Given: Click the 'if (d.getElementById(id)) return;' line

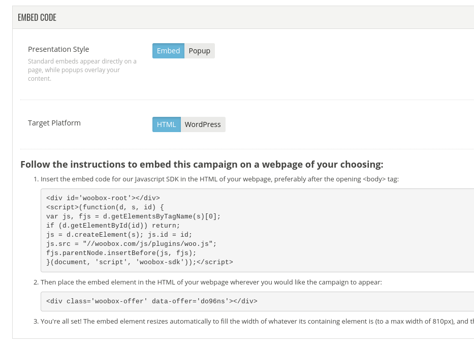Looking at the screenshot, I should [113, 226].
